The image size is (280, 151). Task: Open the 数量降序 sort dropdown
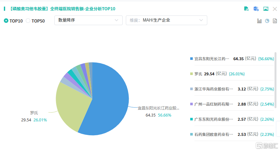tap(89, 20)
